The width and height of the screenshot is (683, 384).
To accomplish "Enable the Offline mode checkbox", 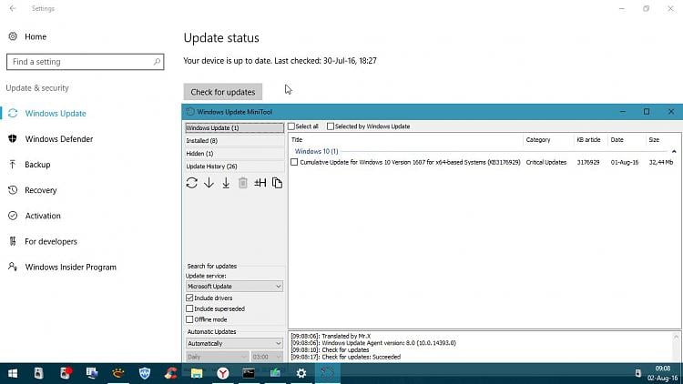I will [189, 319].
